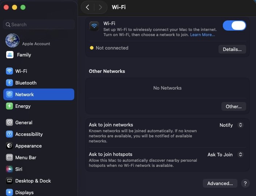Click the Wi-Fi header icon in main pane

[94, 26]
